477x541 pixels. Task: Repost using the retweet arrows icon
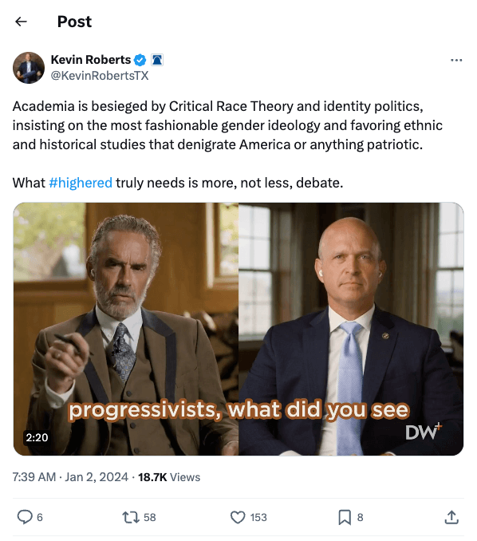click(131, 517)
